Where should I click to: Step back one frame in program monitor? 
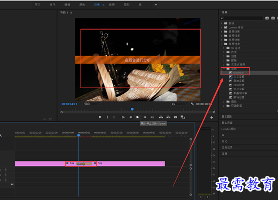coord(130,117)
